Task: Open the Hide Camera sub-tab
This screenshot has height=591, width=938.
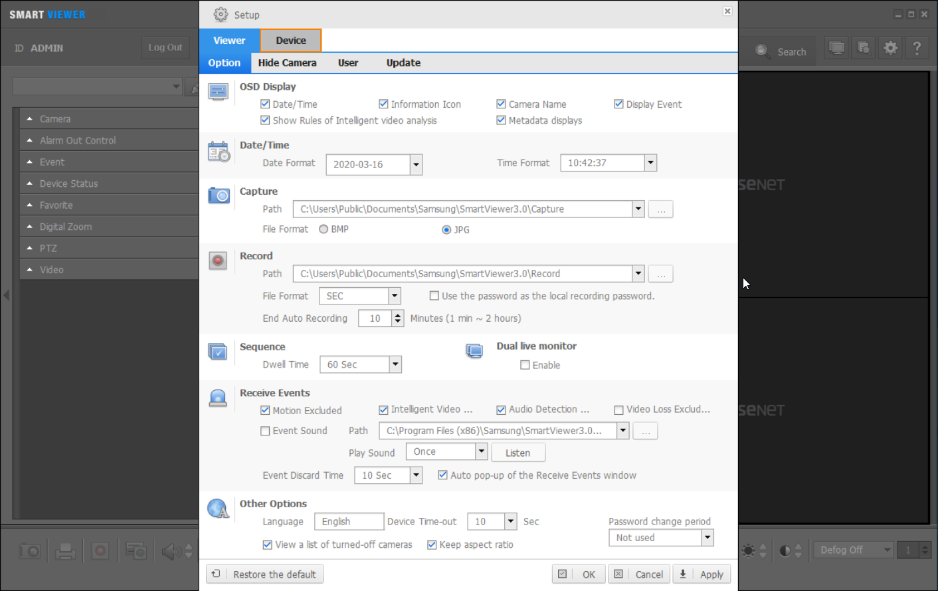Action: click(x=287, y=62)
